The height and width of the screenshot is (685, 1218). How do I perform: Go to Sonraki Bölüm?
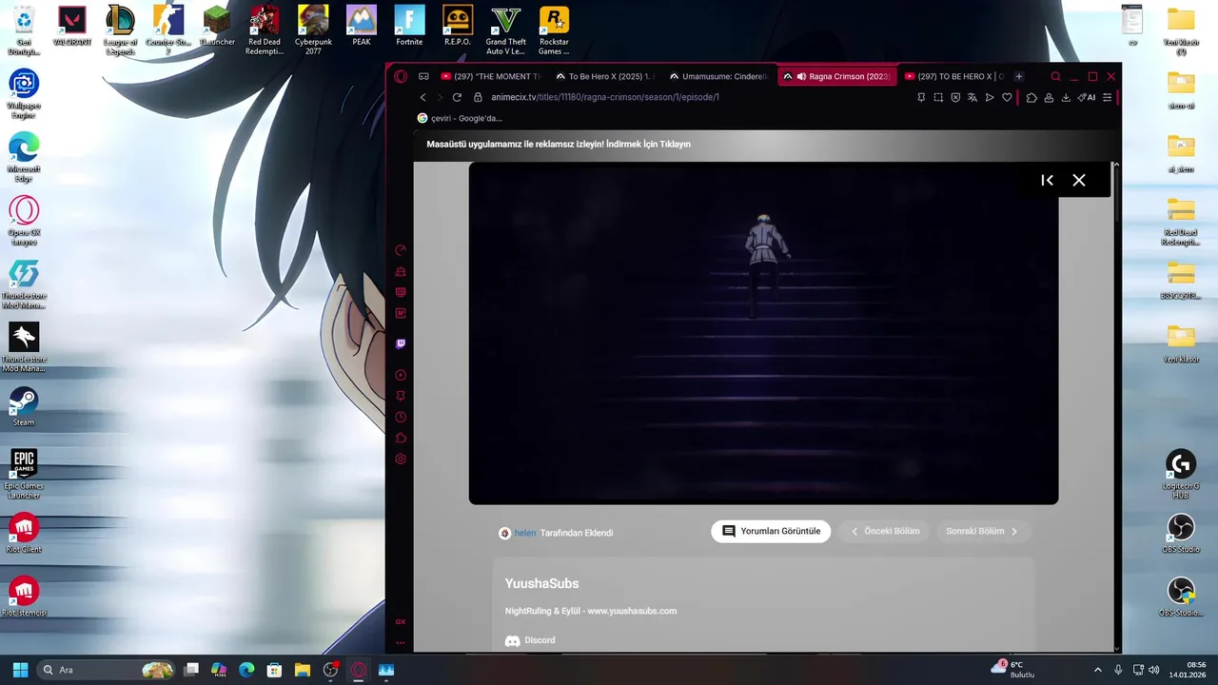982,531
